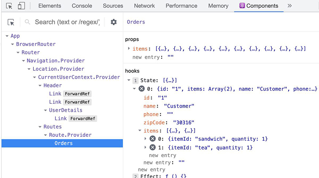Click the inspect element cursor icon in DevTools tab bar
The width and height of the screenshot is (319, 178).
pyautogui.click(x=9, y=6)
